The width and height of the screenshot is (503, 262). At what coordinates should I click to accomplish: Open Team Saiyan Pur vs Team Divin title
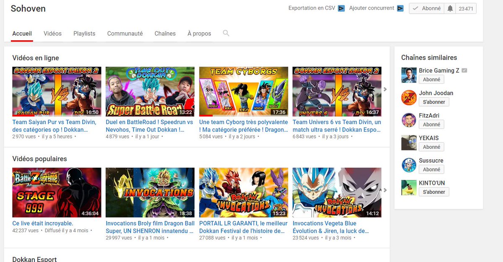pyautogui.click(x=54, y=126)
